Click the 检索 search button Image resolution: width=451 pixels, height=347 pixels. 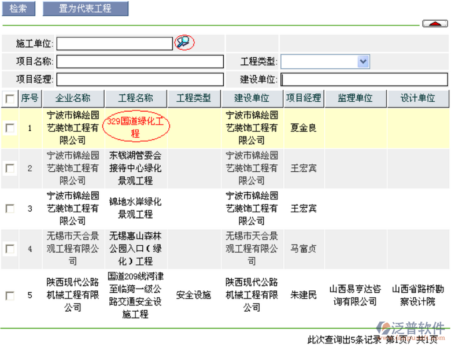pyautogui.click(x=19, y=8)
